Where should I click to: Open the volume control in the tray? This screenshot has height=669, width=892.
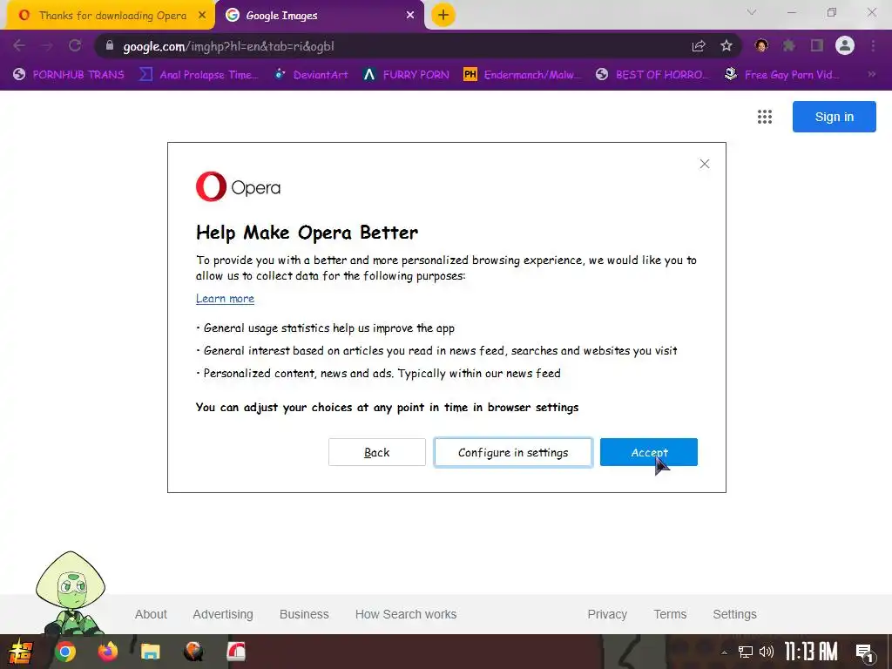coord(767,652)
